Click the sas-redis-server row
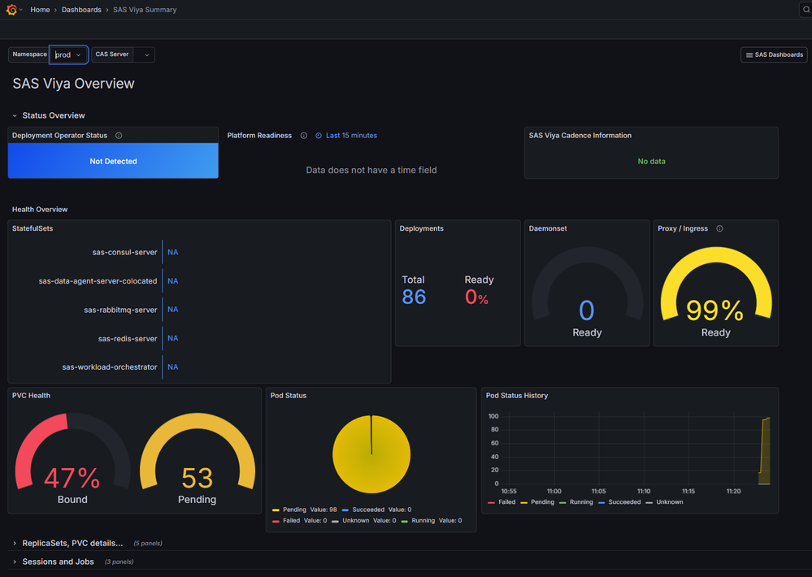 coord(138,339)
